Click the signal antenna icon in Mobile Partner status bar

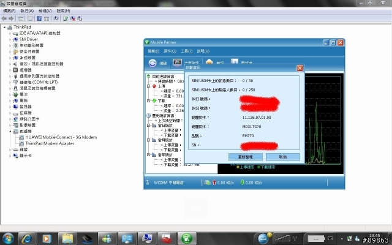click(x=148, y=183)
